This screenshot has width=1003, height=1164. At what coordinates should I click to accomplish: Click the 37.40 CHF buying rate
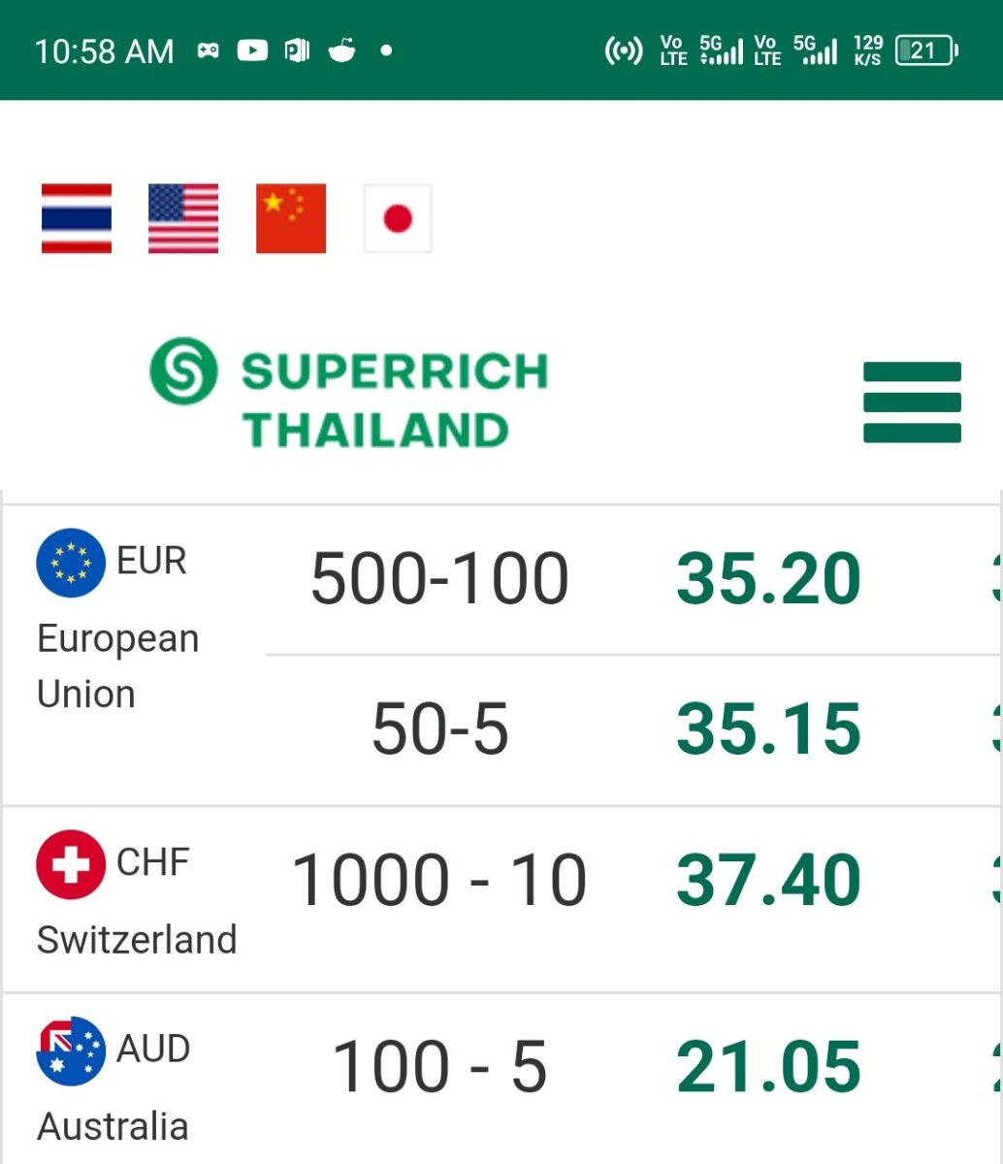coord(768,881)
